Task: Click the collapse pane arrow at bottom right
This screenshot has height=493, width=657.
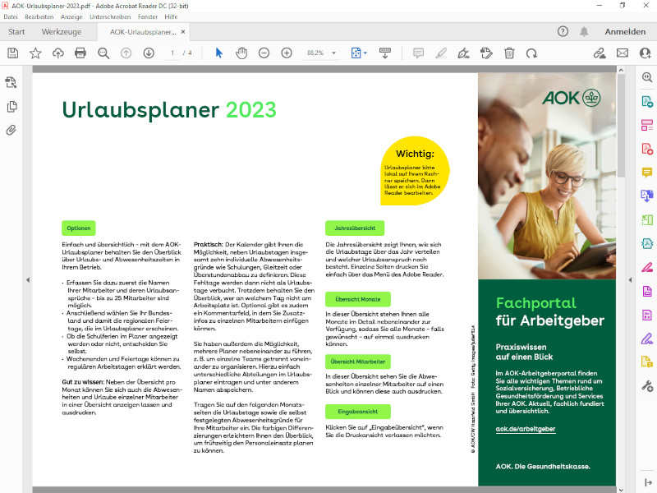Action: click(x=648, y=482)
